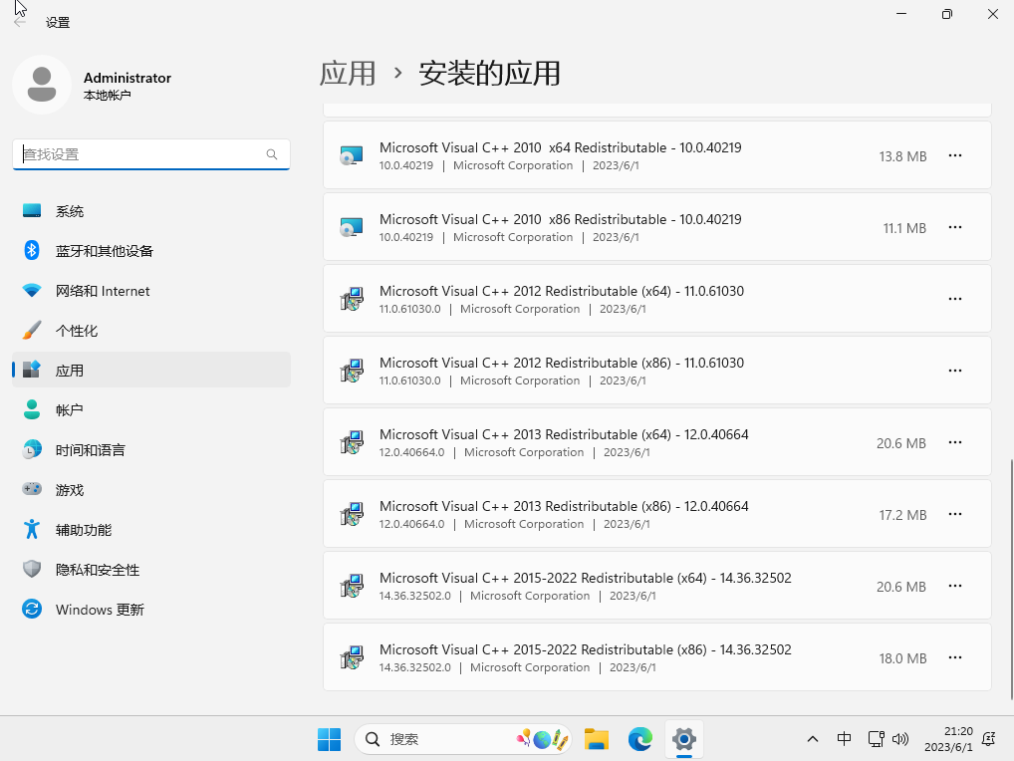Image resolution: width=1014 pixels, height=761 pixels.
Task: Launch Microsoft Edge from taskbar
Action: (640, 739)
